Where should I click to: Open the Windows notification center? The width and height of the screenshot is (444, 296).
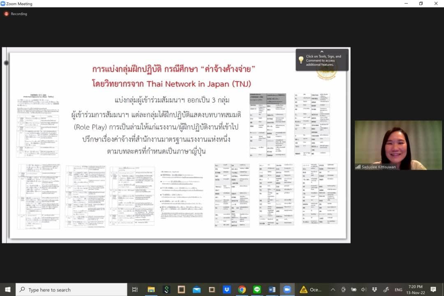point(433,289)
